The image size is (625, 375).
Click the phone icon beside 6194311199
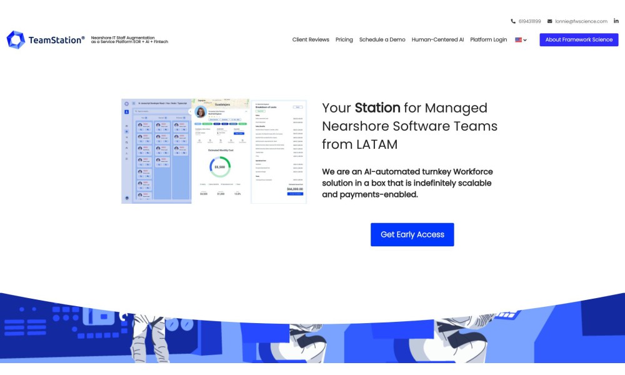(513, 21)
